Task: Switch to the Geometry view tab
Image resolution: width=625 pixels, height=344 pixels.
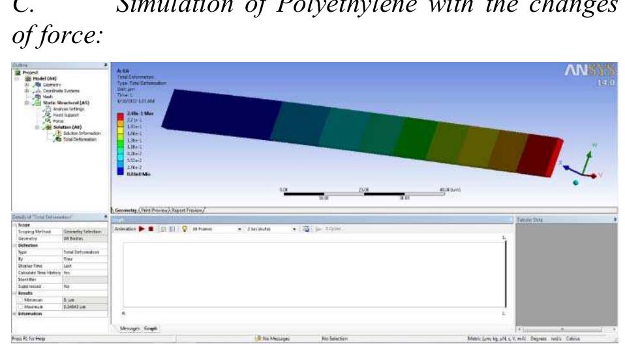Action: [x=125, y=210]
